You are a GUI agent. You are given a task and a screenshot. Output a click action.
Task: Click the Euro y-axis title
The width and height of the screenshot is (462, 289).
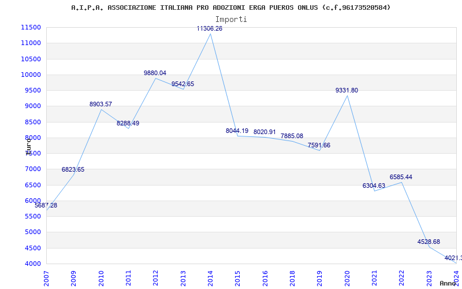coord(28,147)
